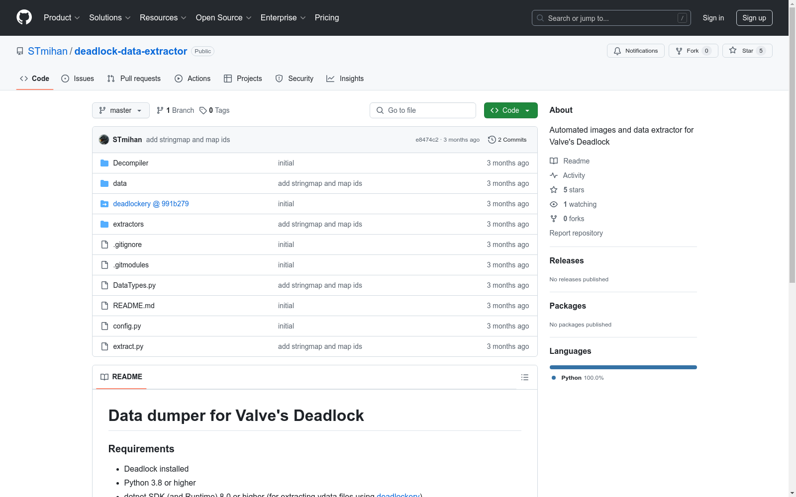Open the deadlock-data-extractor repository link
Viewport: 796px width, 497px height.
pyautogui.click(x=131, y=51)
